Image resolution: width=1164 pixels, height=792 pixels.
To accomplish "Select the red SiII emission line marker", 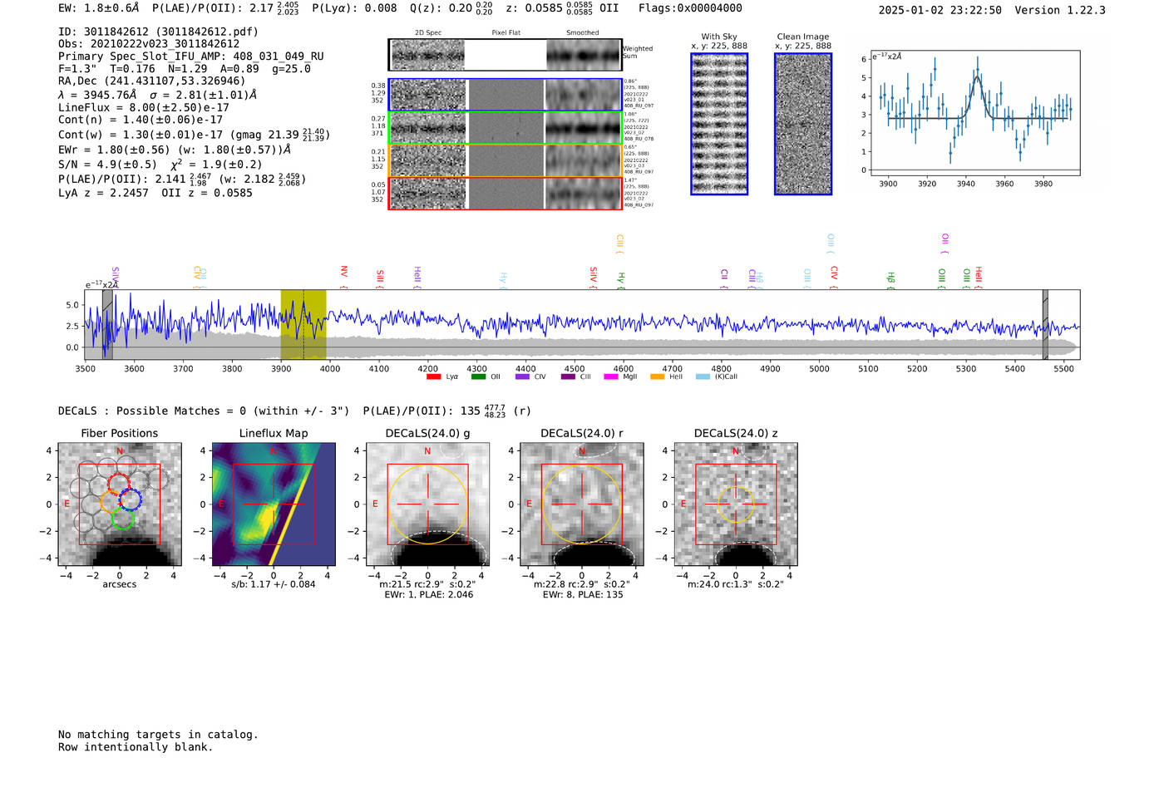I will point(380,276).
